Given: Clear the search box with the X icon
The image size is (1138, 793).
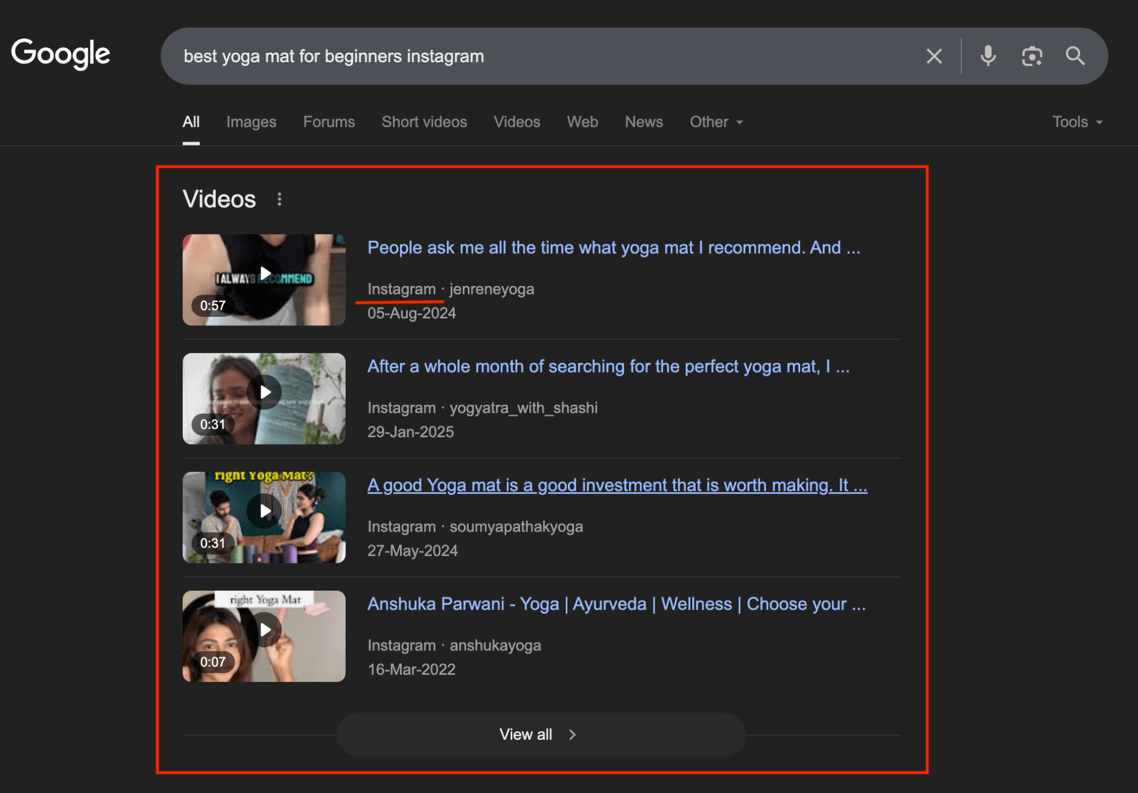Looking at the screenshot, I should [x=934, y=56].
